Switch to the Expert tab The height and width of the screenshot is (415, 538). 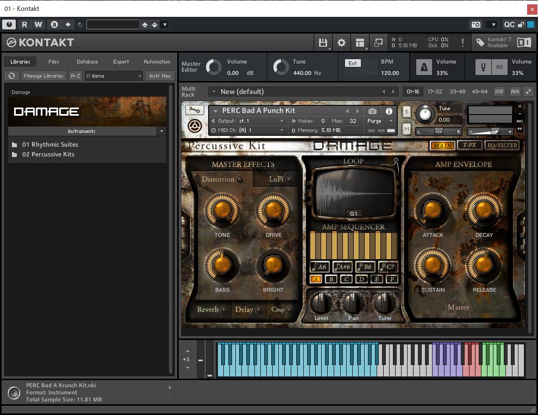tap(121, 62)
